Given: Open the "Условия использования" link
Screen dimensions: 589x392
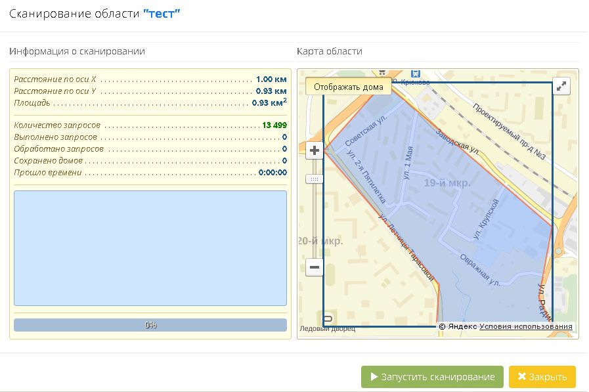Looking at the screenshot, I should tap(526, 327).
